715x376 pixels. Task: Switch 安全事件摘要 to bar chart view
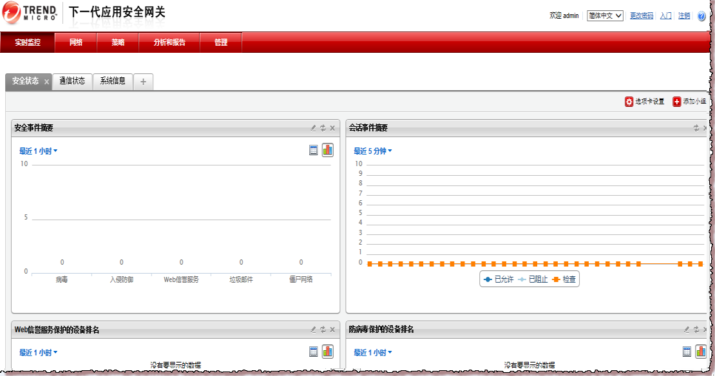(328, 150)
